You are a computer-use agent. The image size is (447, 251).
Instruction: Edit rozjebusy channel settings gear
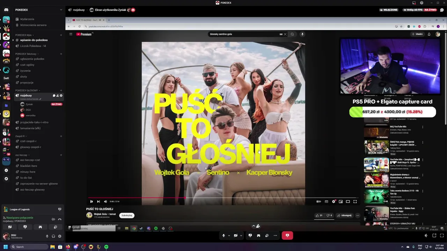[61, 96]
